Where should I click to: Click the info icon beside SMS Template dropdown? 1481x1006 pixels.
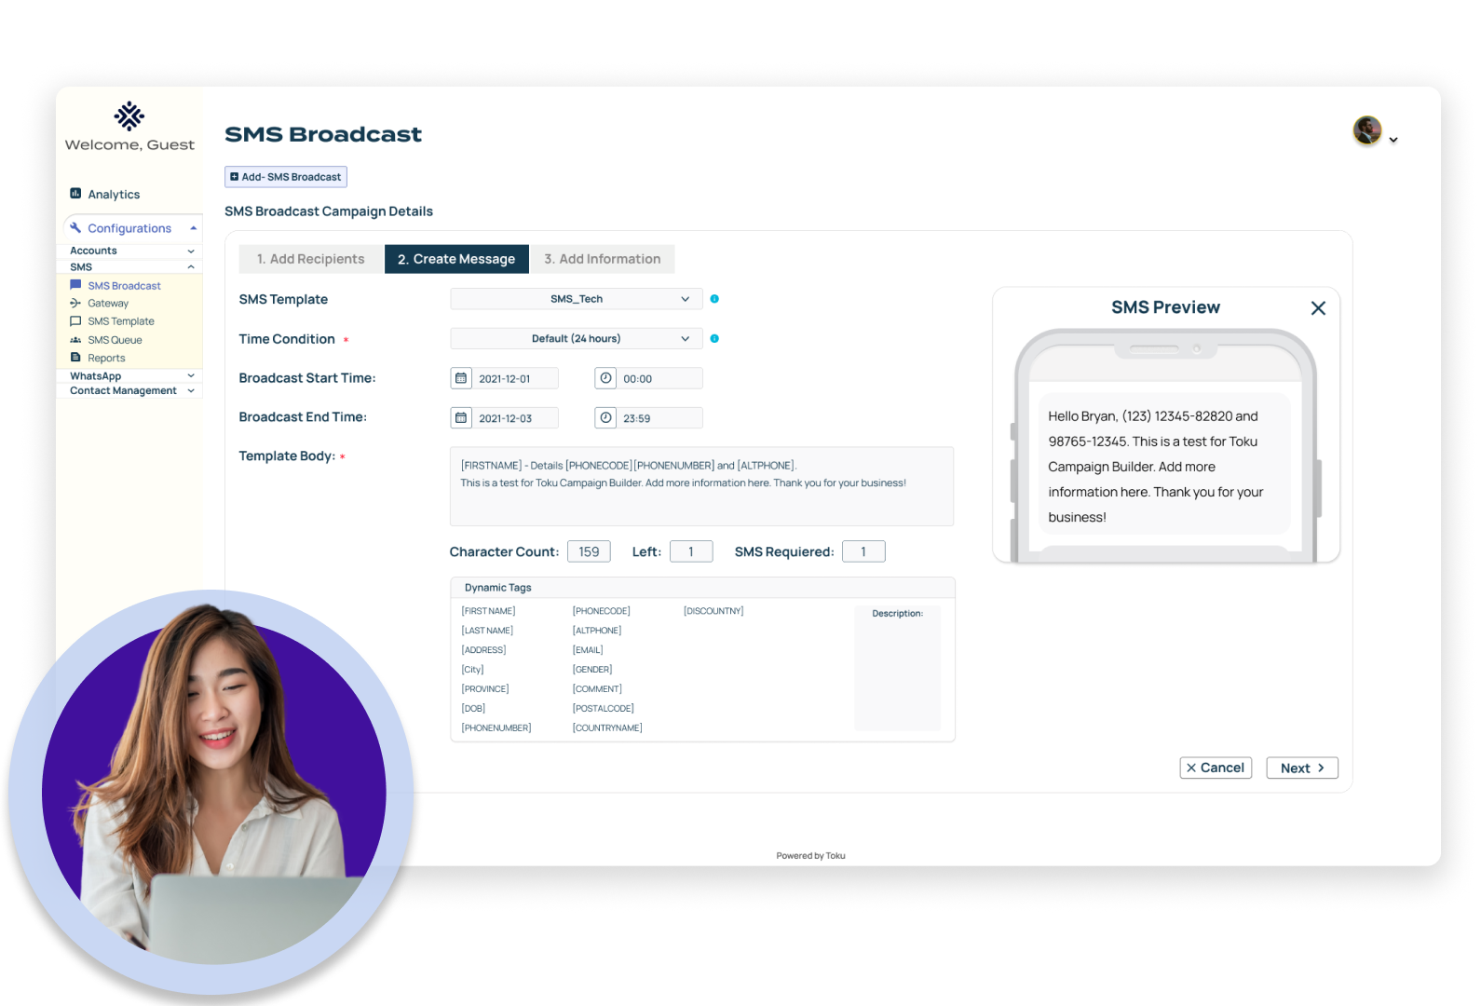tap(714, 299)
